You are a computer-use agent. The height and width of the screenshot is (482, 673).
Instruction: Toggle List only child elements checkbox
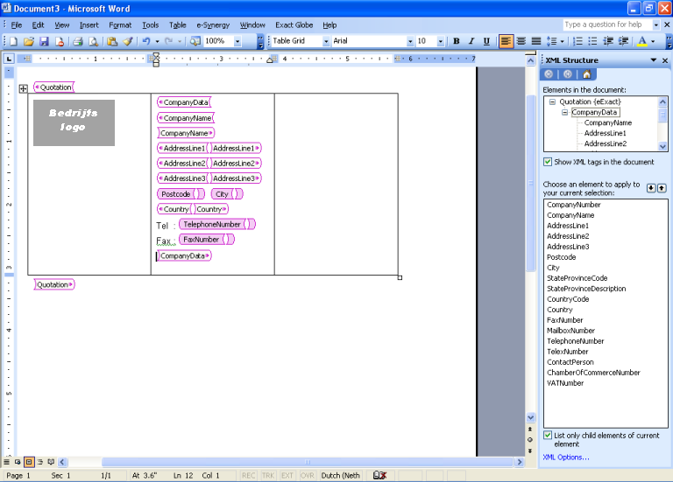[x=548, y=436]
